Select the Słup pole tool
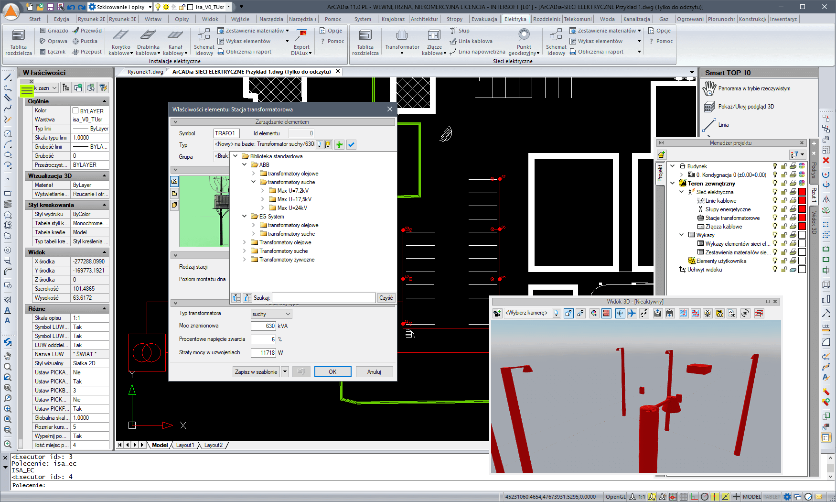Screen dimensions: 836x502 click(460, 31)
